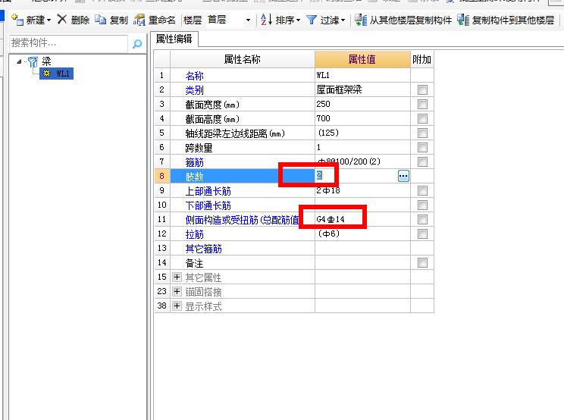The image size is (564, 420).
Task: Expand the 显示样式 group
Action: [177, 306]
